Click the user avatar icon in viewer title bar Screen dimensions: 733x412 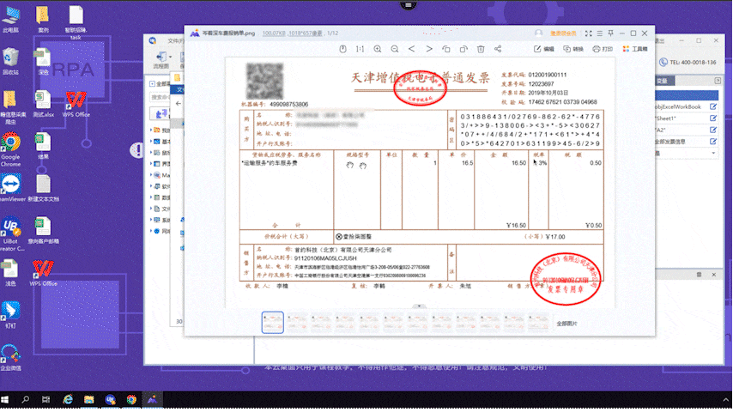(538, 33)
